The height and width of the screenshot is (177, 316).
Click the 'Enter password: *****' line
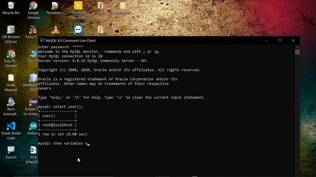pyautogui.click(x=60, y=47)
